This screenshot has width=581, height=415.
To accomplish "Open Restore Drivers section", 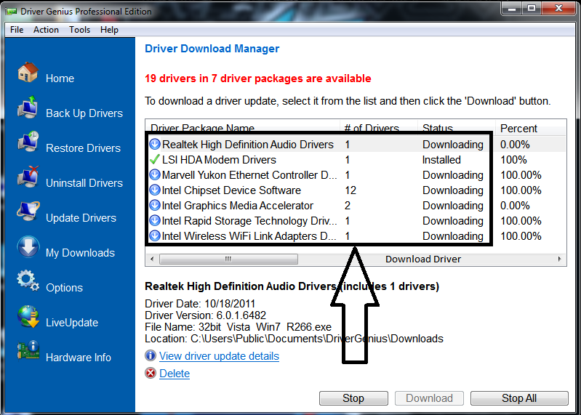I will click(84, 148).
